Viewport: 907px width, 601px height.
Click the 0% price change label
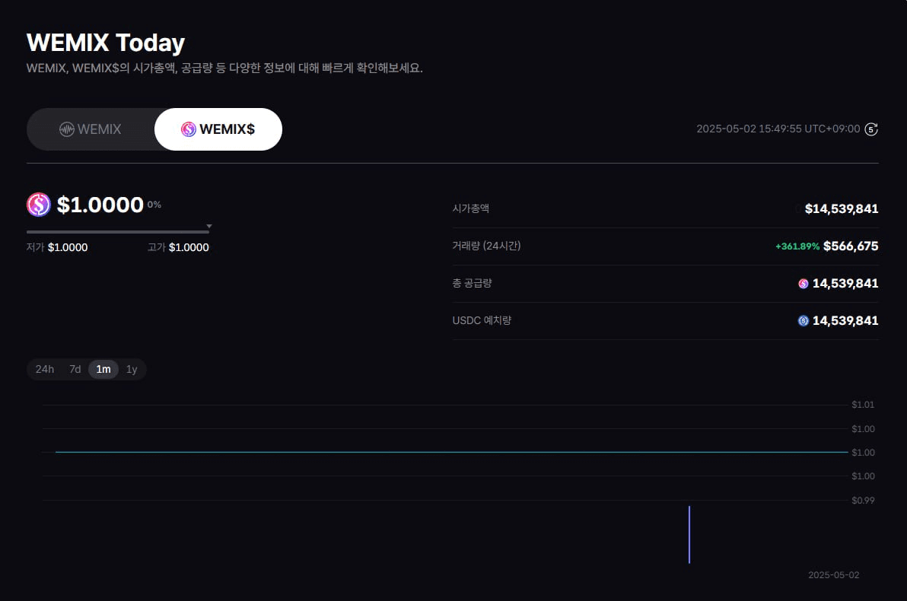point(154,204)
